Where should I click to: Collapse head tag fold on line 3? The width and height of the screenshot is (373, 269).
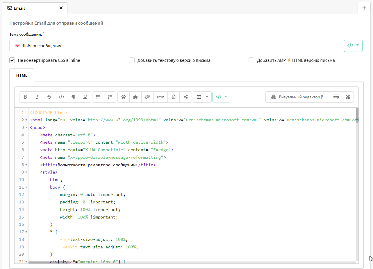pos(26,127)
